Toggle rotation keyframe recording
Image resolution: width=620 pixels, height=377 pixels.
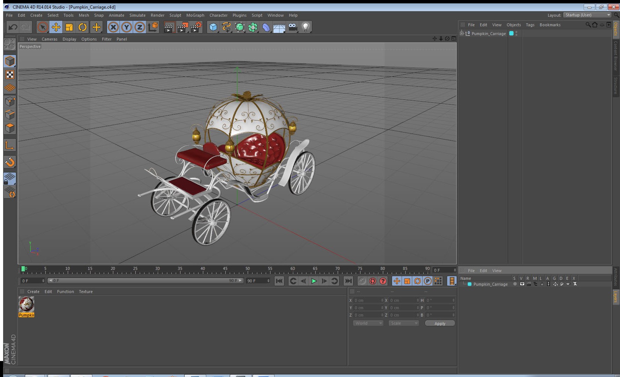coord(417,281)
